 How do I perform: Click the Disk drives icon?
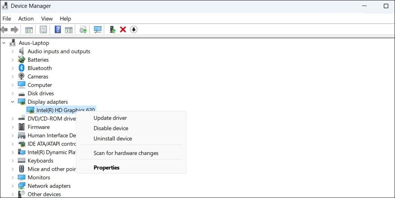[x=21, y=94]
